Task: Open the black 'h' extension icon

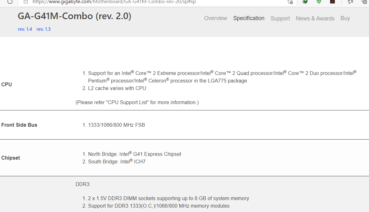Action: [332, 2]
